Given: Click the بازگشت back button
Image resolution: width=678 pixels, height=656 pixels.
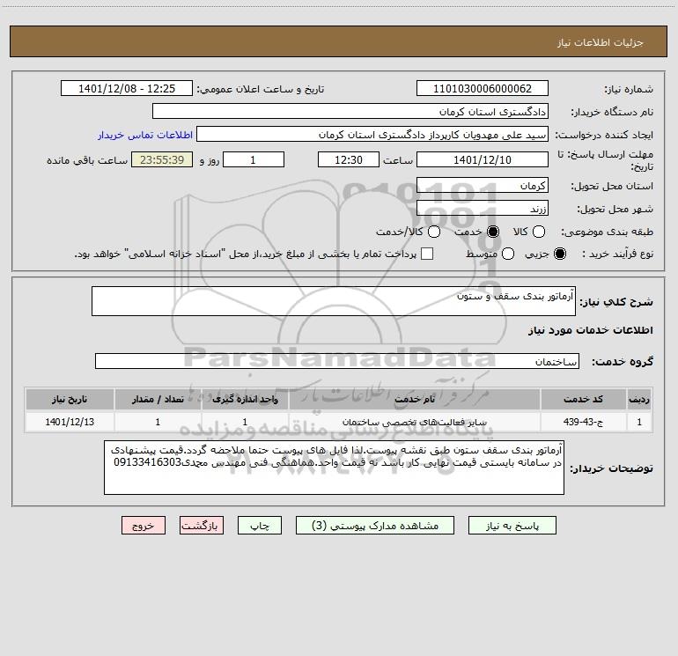Looking at the screenshot, I should [202, 526].
